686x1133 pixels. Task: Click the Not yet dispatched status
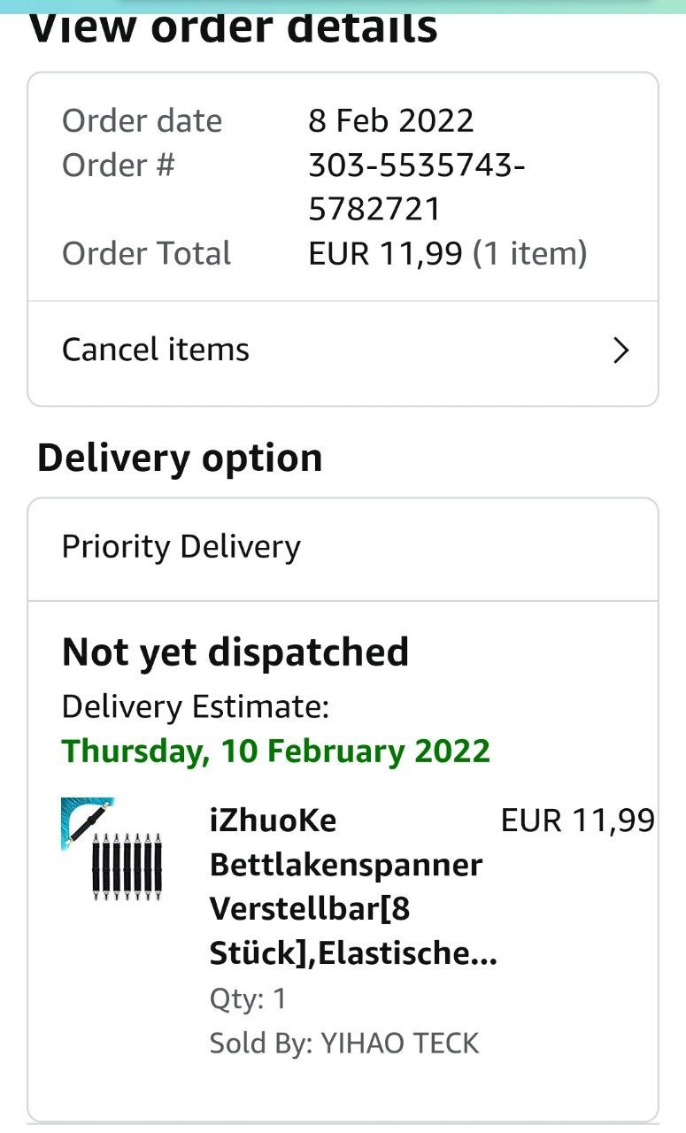coord(235,652)
